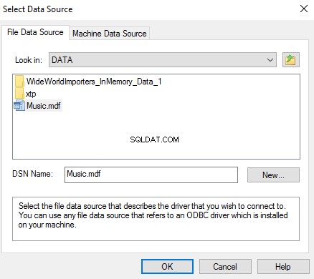Click the Music.mdf database file icon
Image resolution: width=314 pixels, height=279 pixels.
pos(19,106)
